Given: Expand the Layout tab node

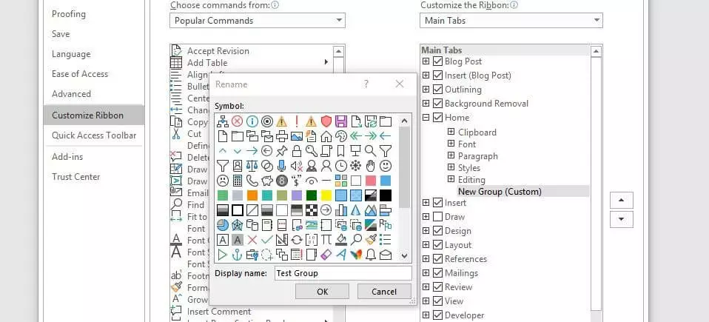Looking at the screenshot, I should click(426, 245).
